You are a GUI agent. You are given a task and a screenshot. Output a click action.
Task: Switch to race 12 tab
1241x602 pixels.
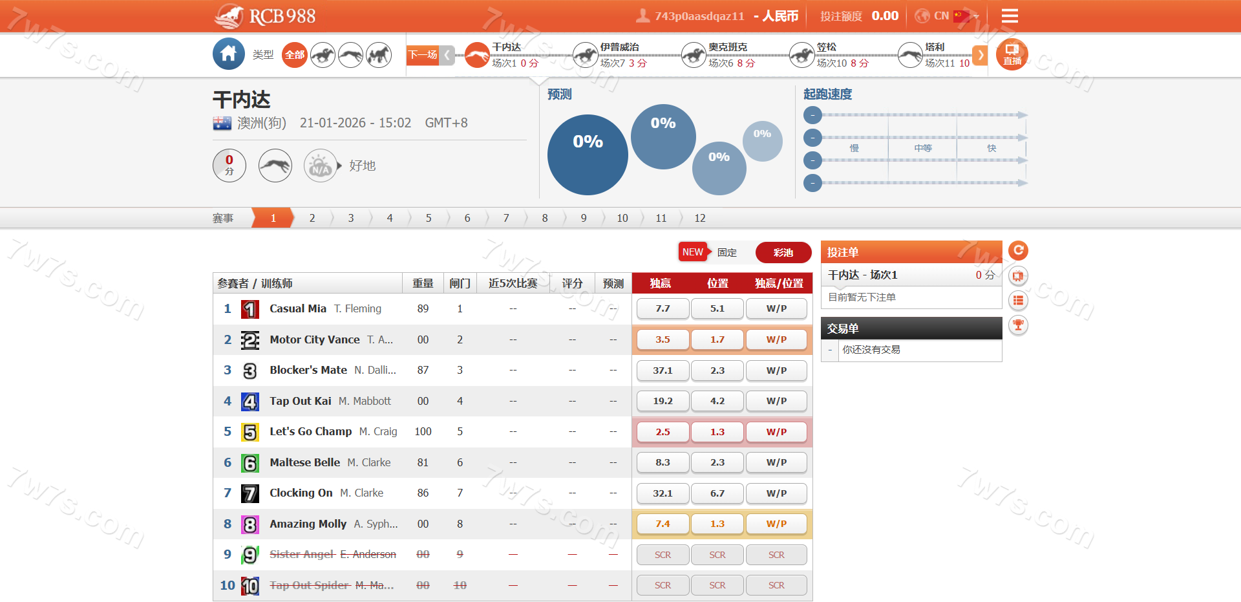pos(699,218)
